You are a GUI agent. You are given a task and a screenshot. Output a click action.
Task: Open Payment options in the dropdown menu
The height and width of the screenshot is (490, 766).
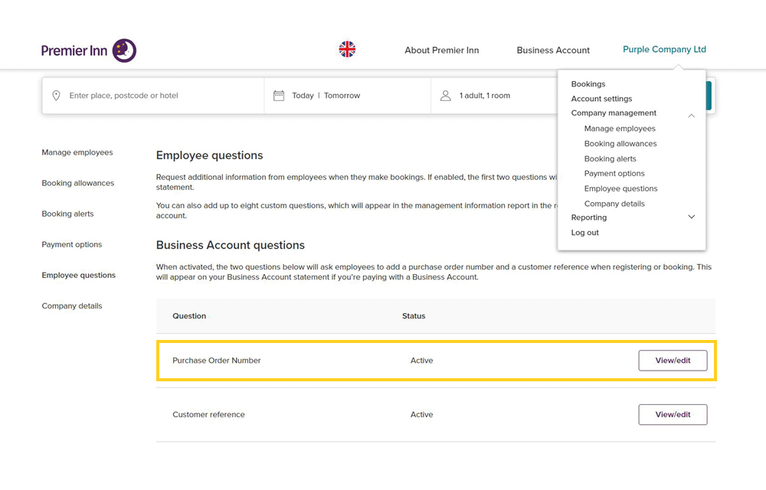[614, 173]
